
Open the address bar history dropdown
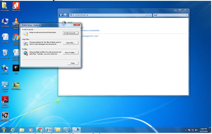pyautogui.click(x=147, y=15)
